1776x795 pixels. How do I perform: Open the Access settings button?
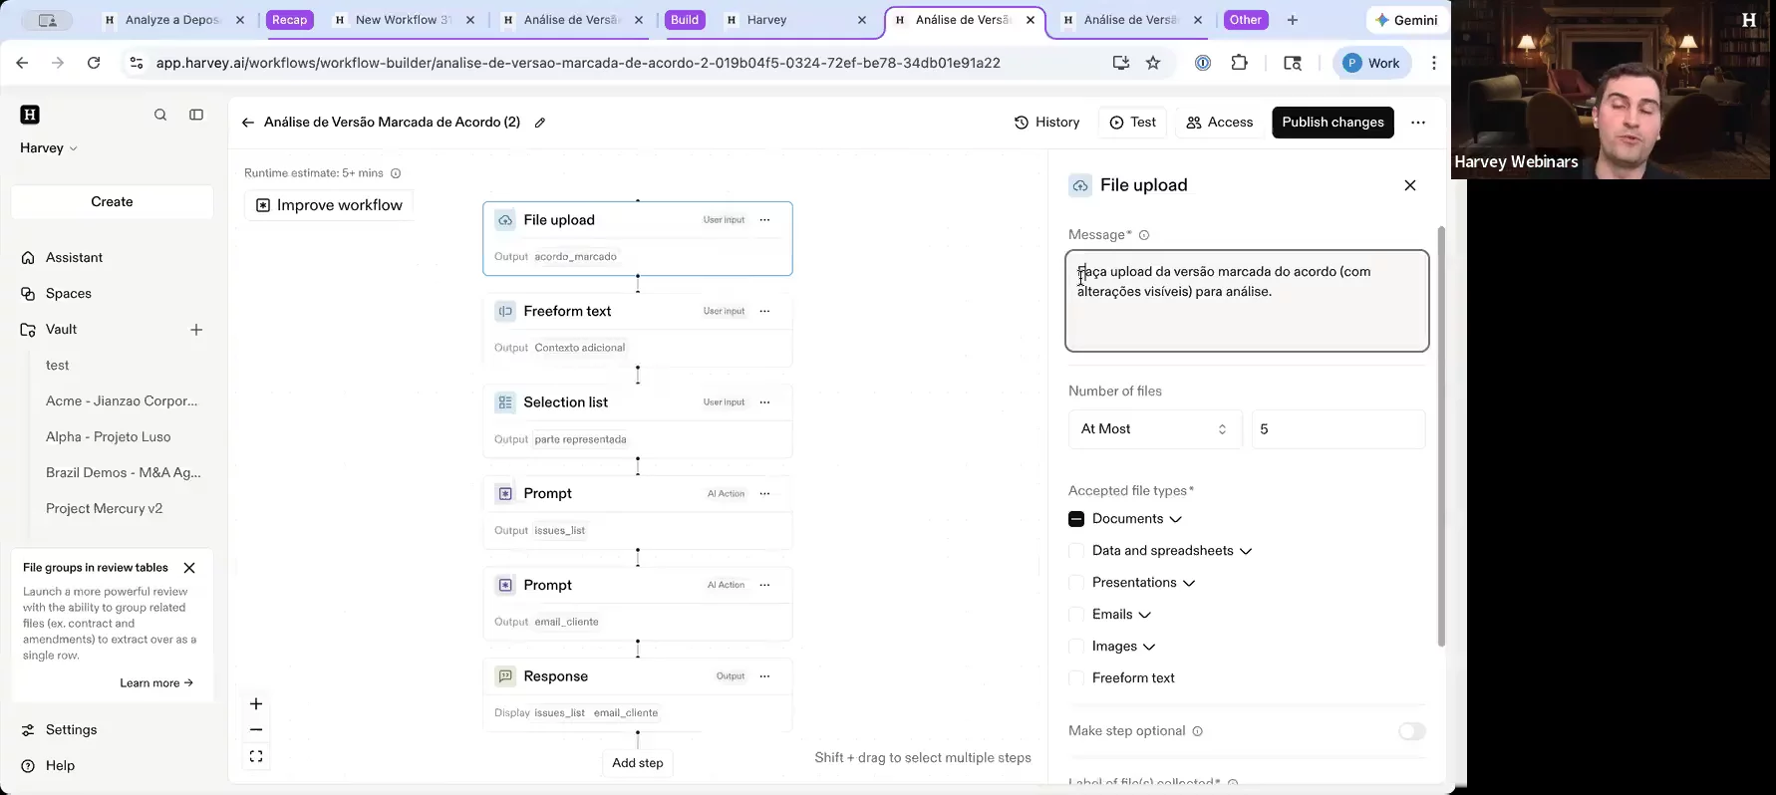pyautogui.click(x=1220, y=123)
